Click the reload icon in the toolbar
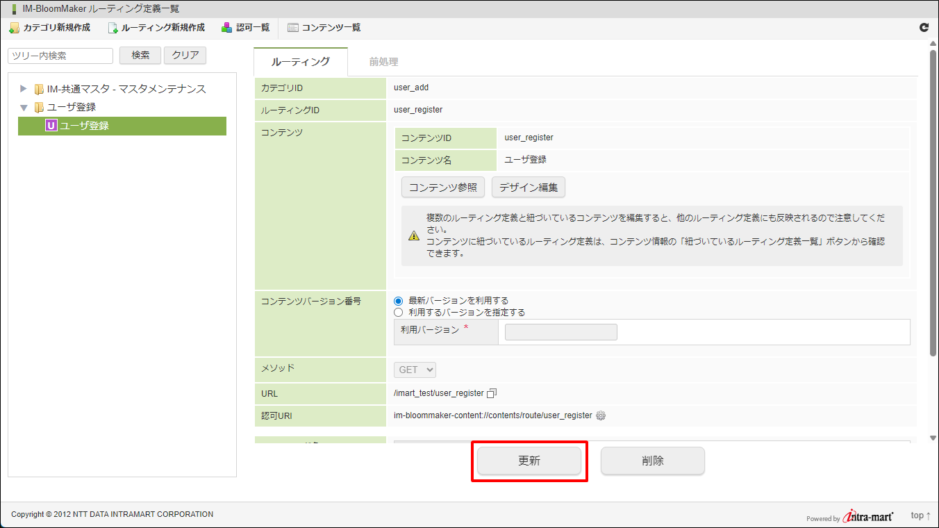The width and height of the screenshot is (939, 528). tap(924, 28)
